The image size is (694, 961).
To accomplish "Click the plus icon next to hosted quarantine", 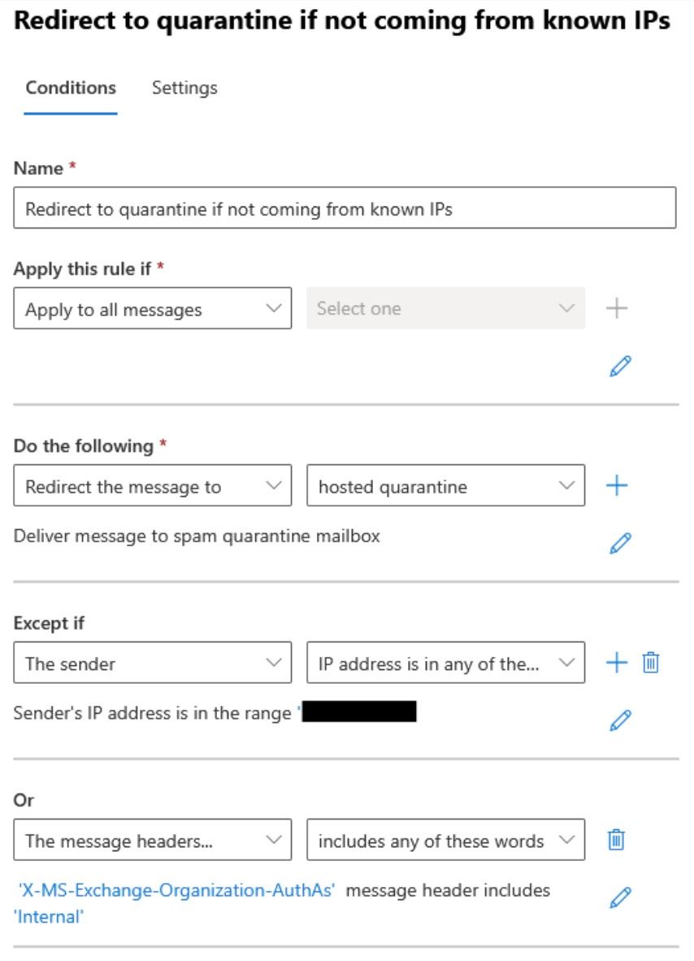I will click(x=616, y=485).
